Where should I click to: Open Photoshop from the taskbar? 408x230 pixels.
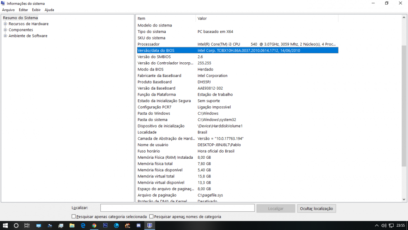click(105, 225)
